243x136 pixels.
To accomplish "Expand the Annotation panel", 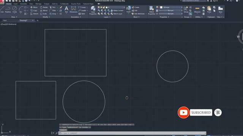I will 76,17.
